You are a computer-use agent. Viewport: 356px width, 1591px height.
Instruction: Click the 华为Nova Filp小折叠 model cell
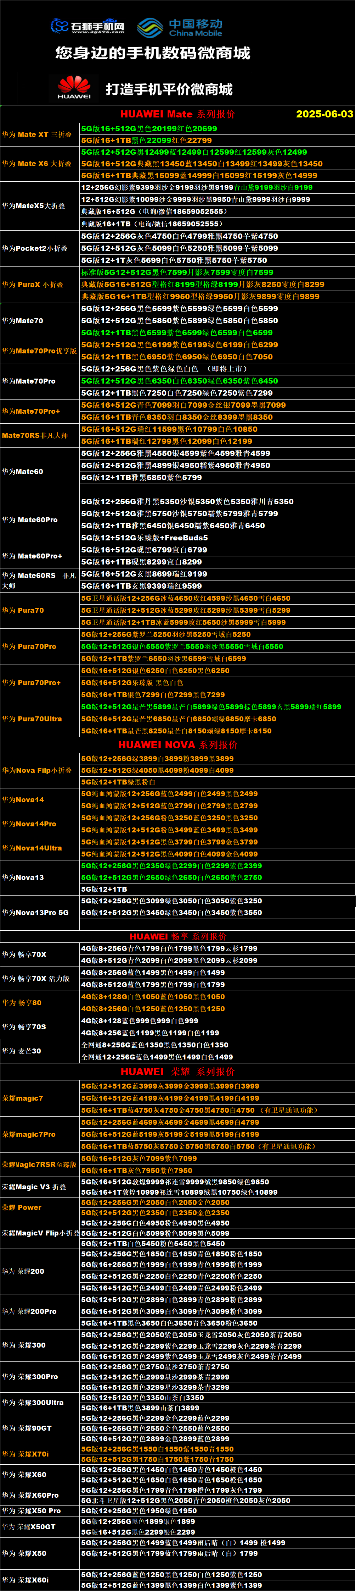pyautogui.click(x=40, y=770)
